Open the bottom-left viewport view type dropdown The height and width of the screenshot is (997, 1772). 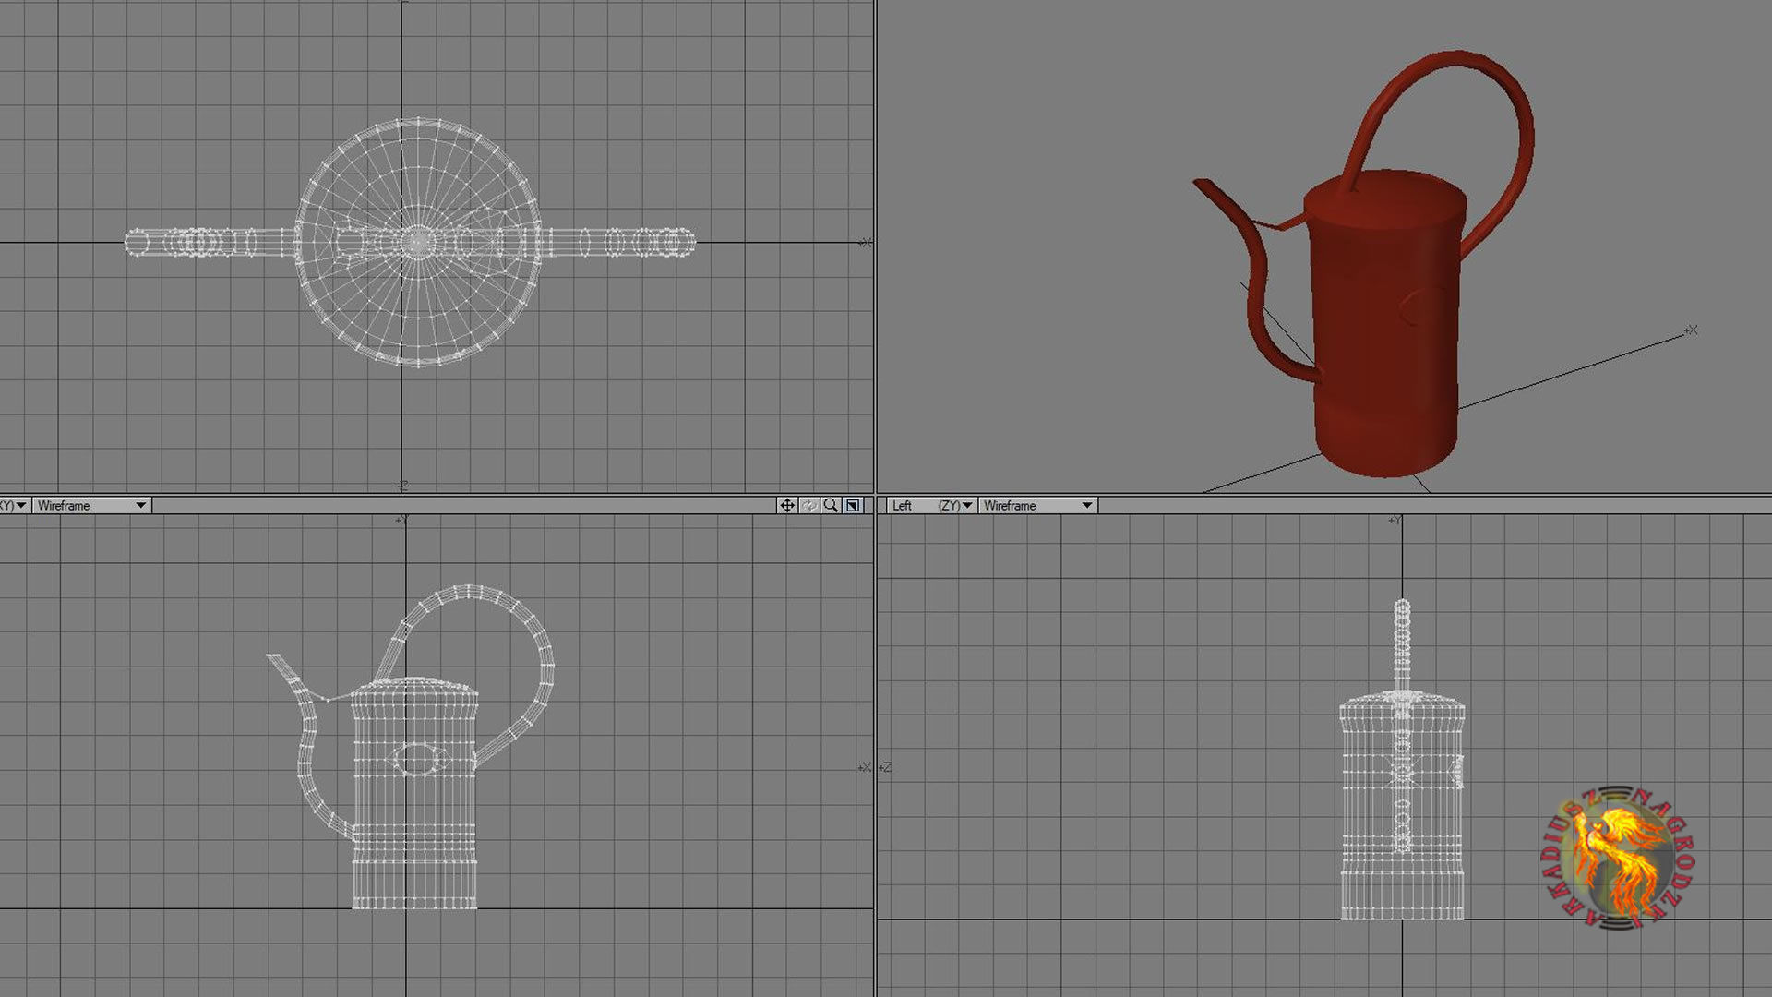(x=14, y=506)
